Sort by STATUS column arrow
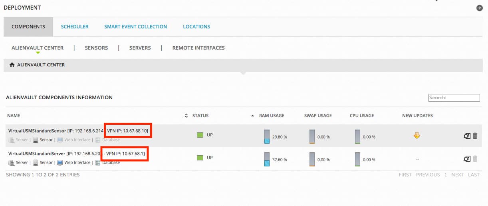Screen dimensions: 488x206 [252, 116]
